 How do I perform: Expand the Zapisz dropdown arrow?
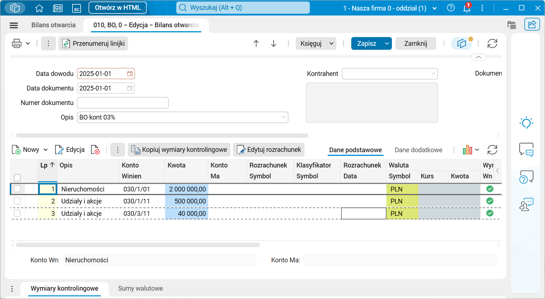[x=387, y=44]
